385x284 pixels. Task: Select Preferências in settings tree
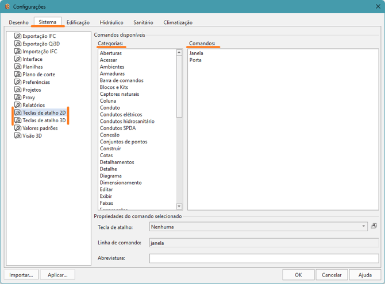point(36,82)
